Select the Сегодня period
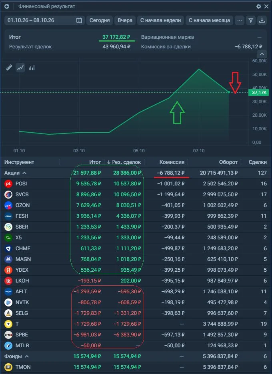 [99, 20]
